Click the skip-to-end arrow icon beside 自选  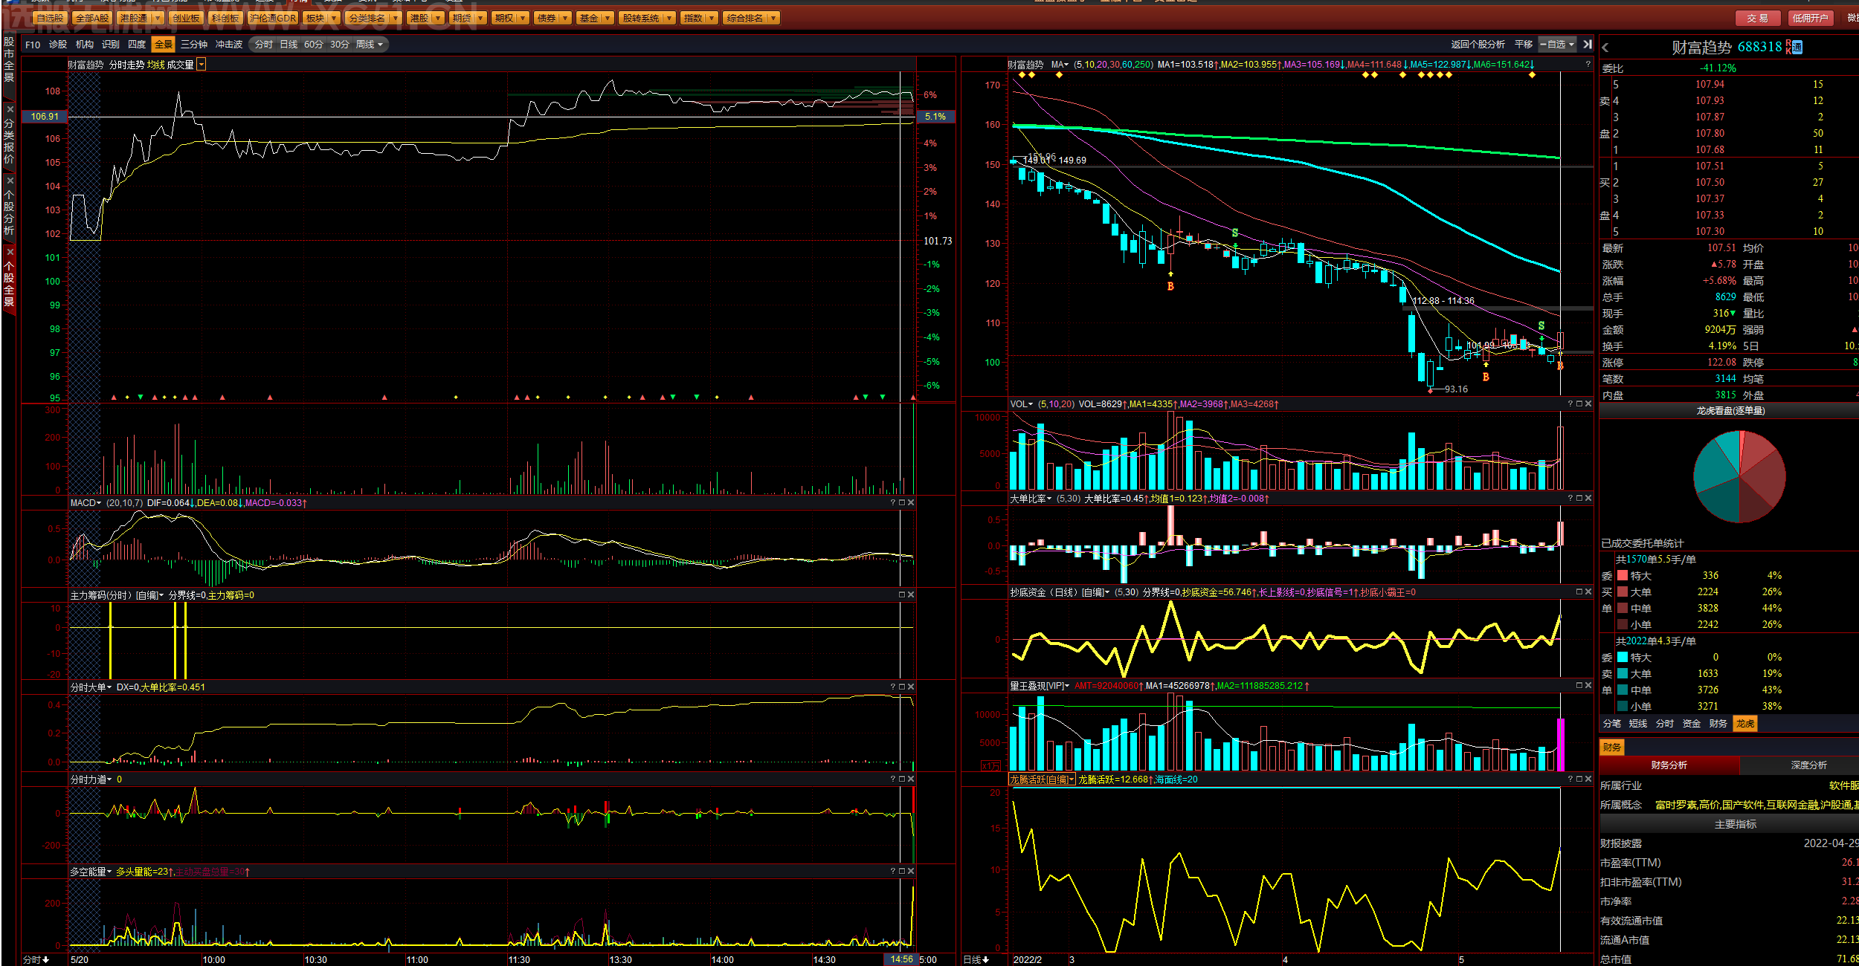(1588, 45)
